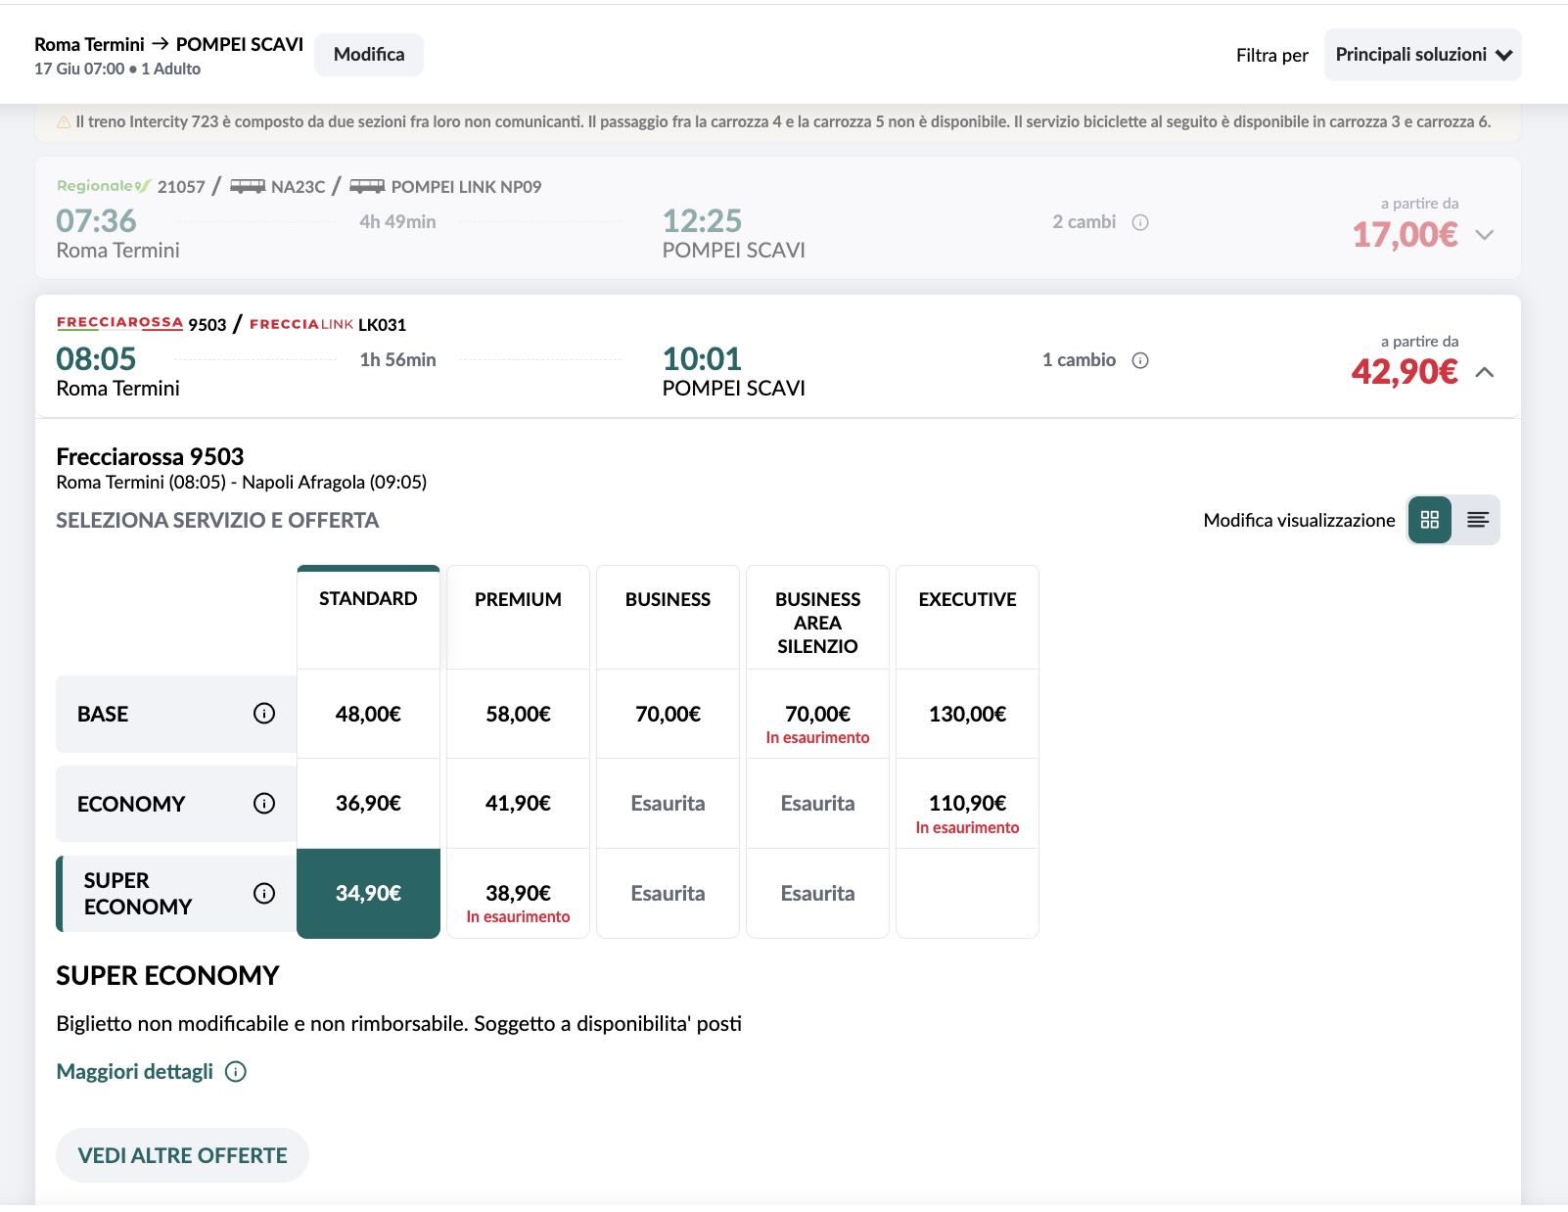Choose Standard Base fare 48,00€
This screenshot has width=1568, height=1212.
tap(368, 714)
